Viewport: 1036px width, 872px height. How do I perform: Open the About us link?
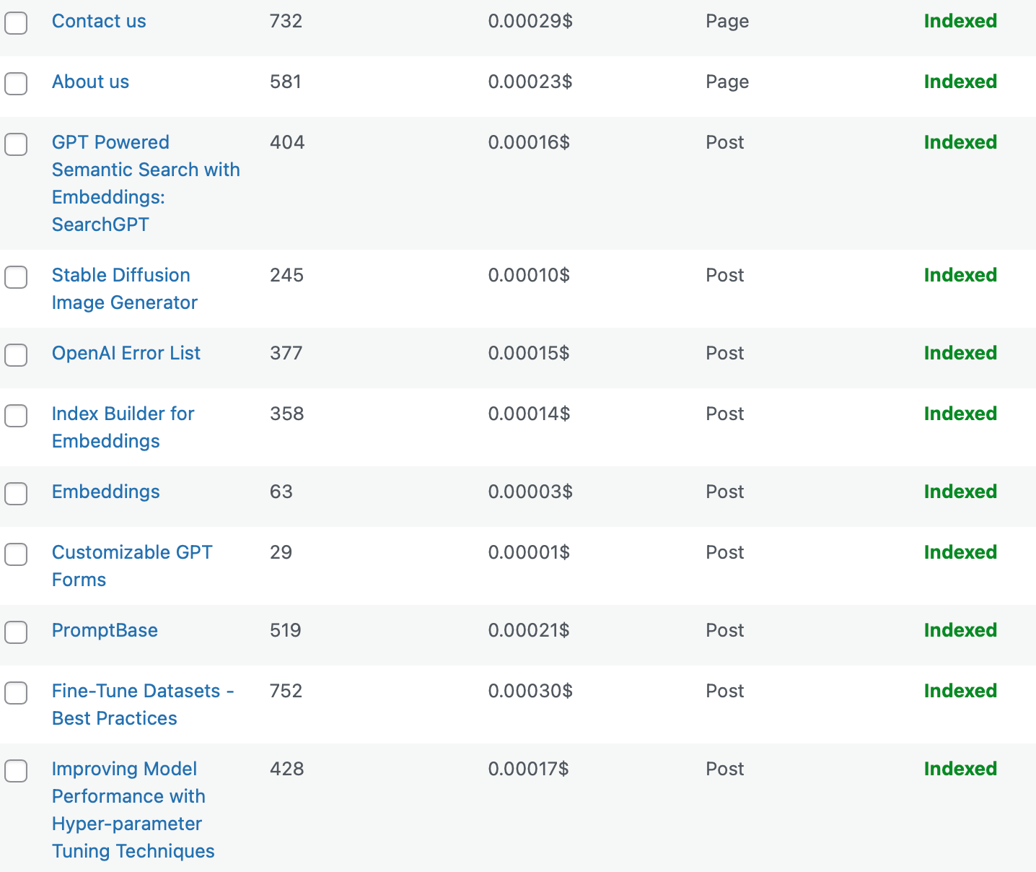pos(90,82)
